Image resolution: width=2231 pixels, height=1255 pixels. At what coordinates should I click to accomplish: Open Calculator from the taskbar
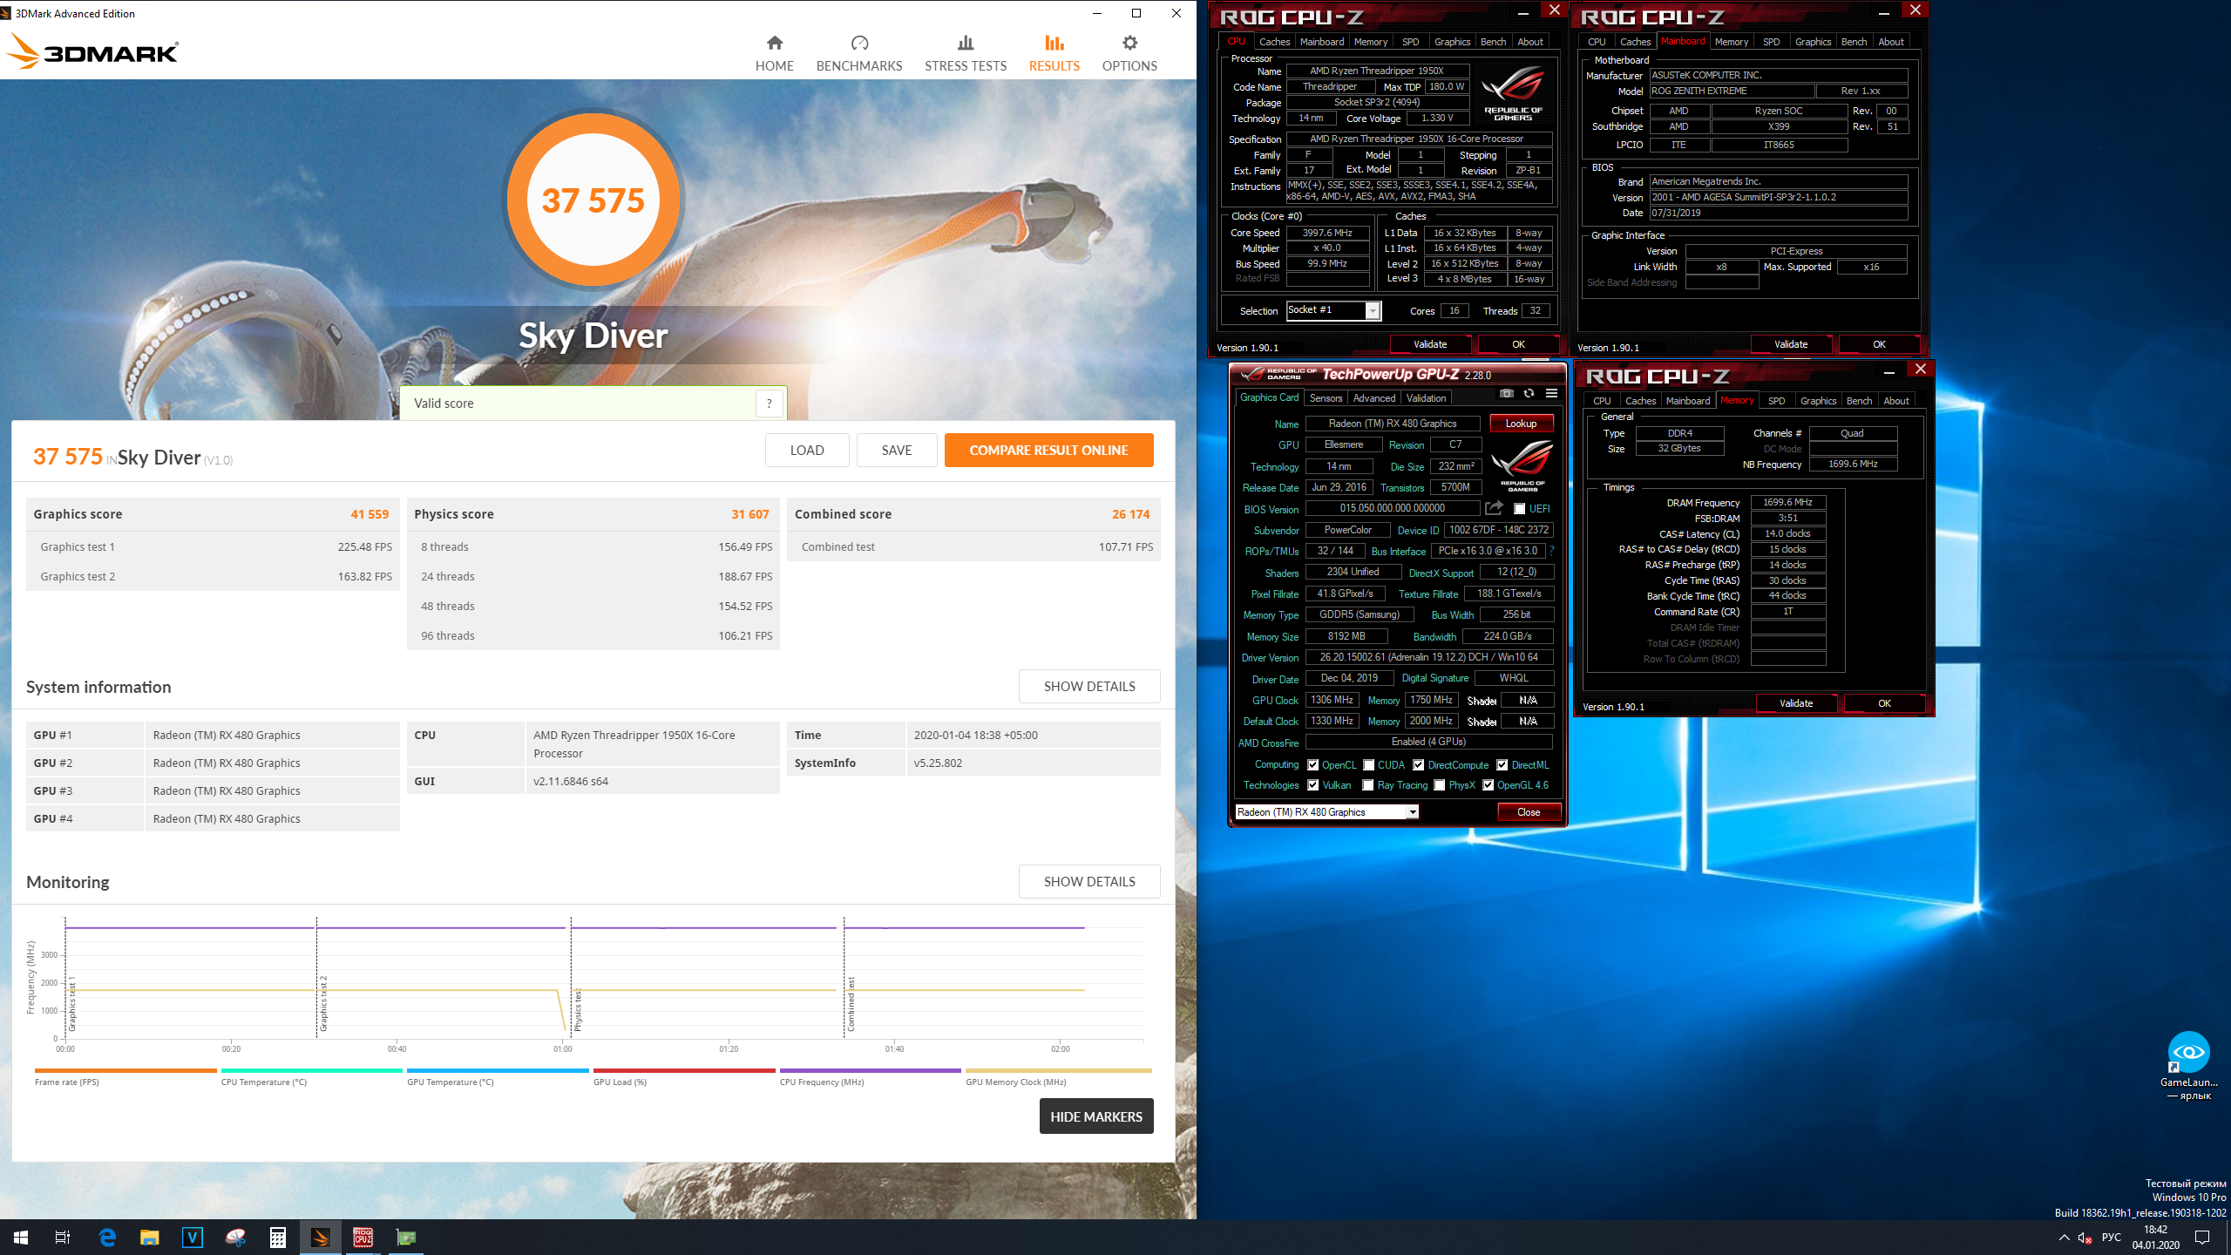pos(278,1238)
